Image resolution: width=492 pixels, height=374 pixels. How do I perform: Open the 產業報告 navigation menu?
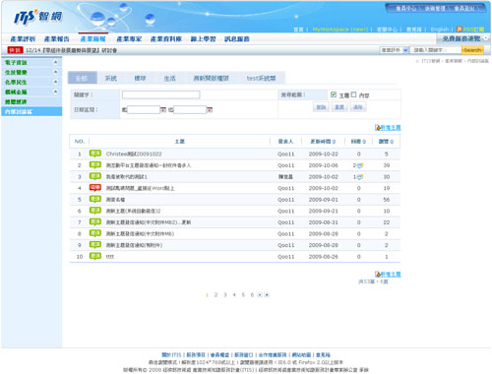tap(57, 39)
